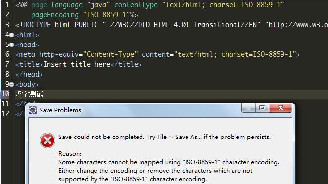Collapse the html tag fold marker
The width and height of the screenshot is (328, 184).
[x=12, y=35]
